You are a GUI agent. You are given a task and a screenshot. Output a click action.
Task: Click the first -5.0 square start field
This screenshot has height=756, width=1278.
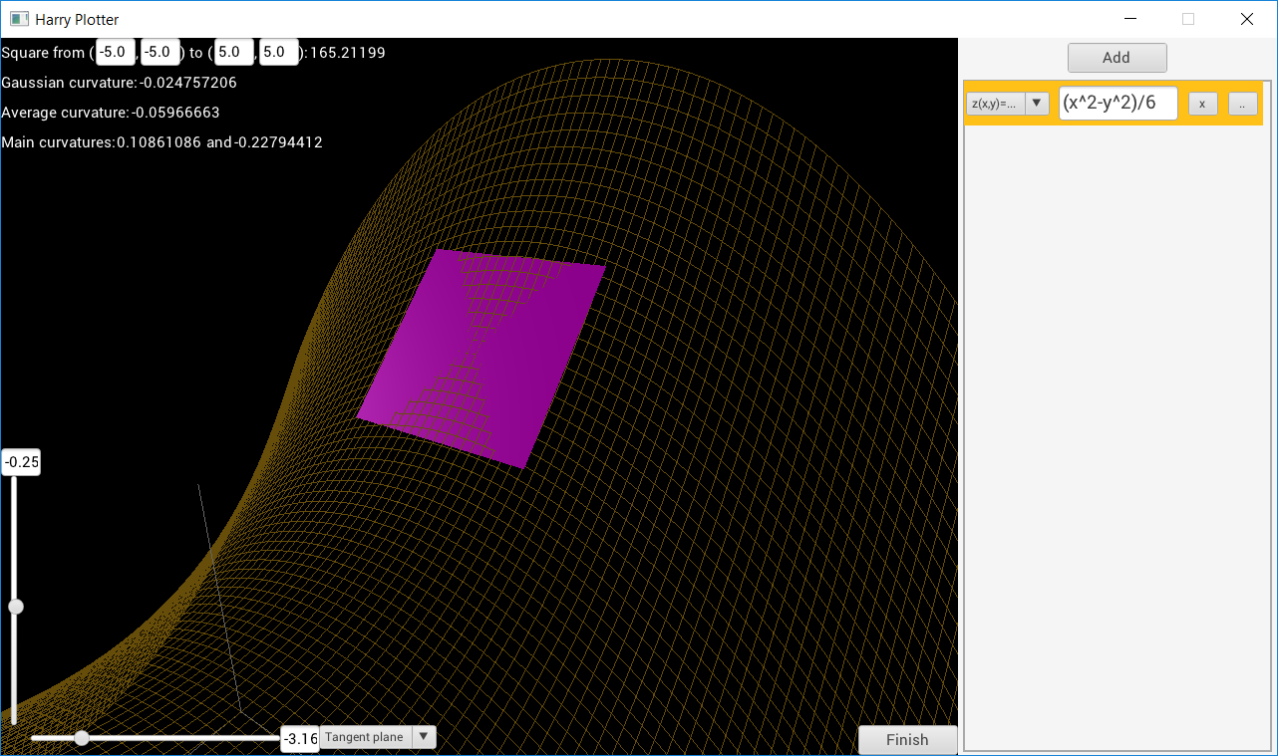(x=115, y=53)
